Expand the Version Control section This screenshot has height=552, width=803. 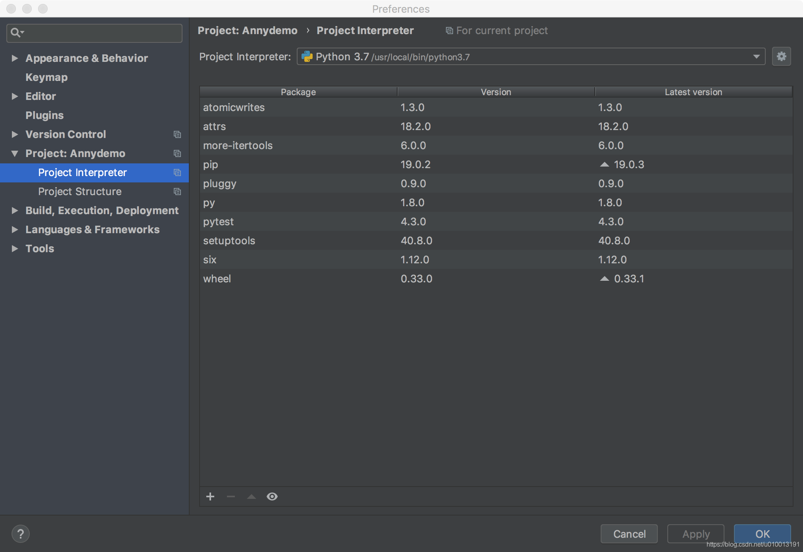click(x=15, y=134)
